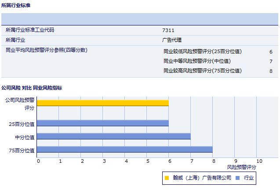Click the 风险预警评分 x-axis title
280x190 pixels.
coord(241,167)
